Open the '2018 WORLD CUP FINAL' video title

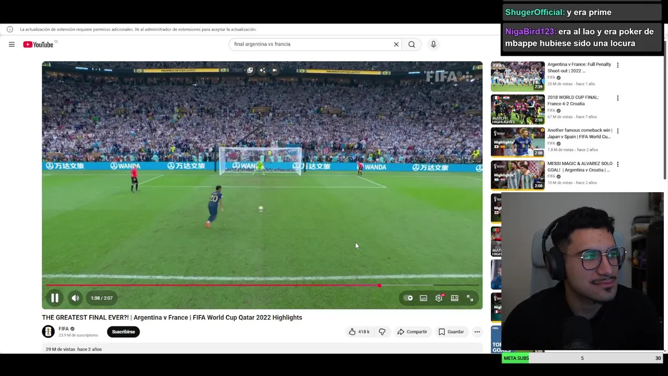click(x=574, y=100)
